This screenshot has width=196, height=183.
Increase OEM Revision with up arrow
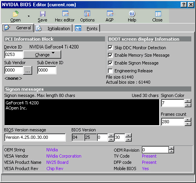(x=171, y=148)
